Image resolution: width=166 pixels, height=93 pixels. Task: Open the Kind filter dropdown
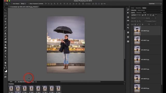(136, 15)
